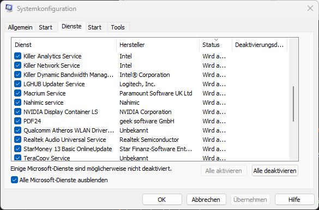This screenshot has width=319, height=210.
Task: Click 'Wird a...' status in Macrium Service row
Action: click(x=214, y=93)
